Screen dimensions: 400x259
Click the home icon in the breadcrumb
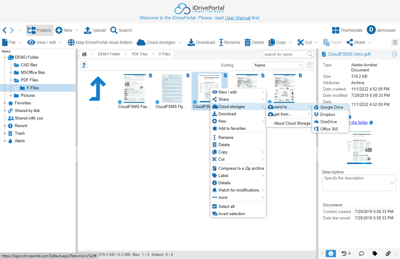[84, 54]
